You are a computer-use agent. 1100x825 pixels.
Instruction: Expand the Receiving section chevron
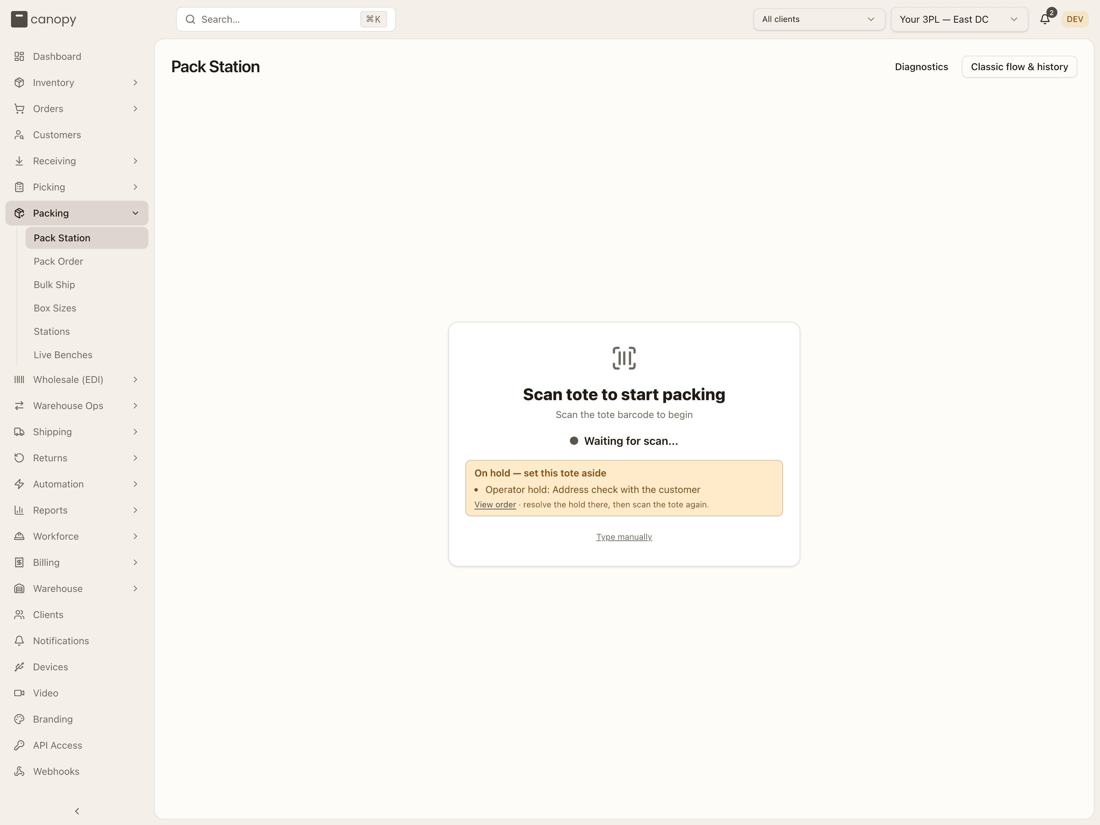click(135, 161)
